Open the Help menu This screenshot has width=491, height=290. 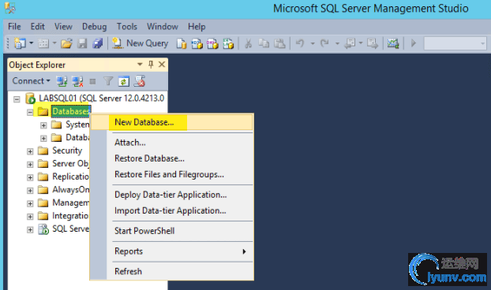click(x=197, y=27)
